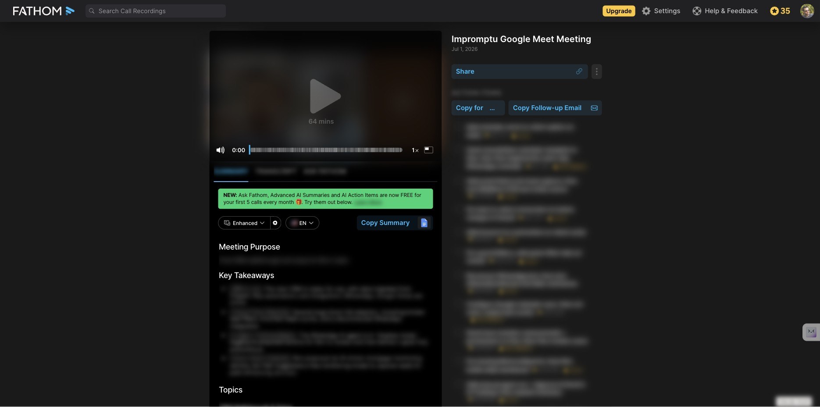Click the yellow Upgrade button
Image resolution: width=820 pixels, height=407 pixels.
coord(619,11)
